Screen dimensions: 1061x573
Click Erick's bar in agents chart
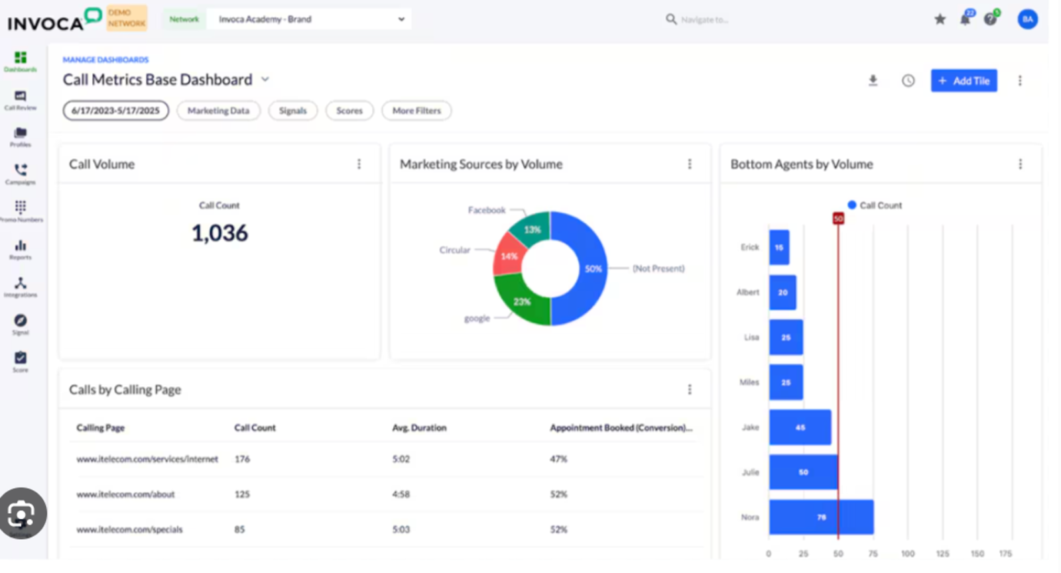pos(779,247)
